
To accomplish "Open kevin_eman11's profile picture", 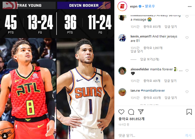I will point(122,38).
